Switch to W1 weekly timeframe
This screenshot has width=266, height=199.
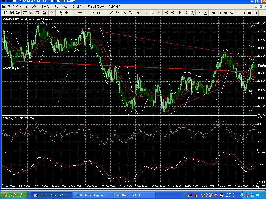255,13
